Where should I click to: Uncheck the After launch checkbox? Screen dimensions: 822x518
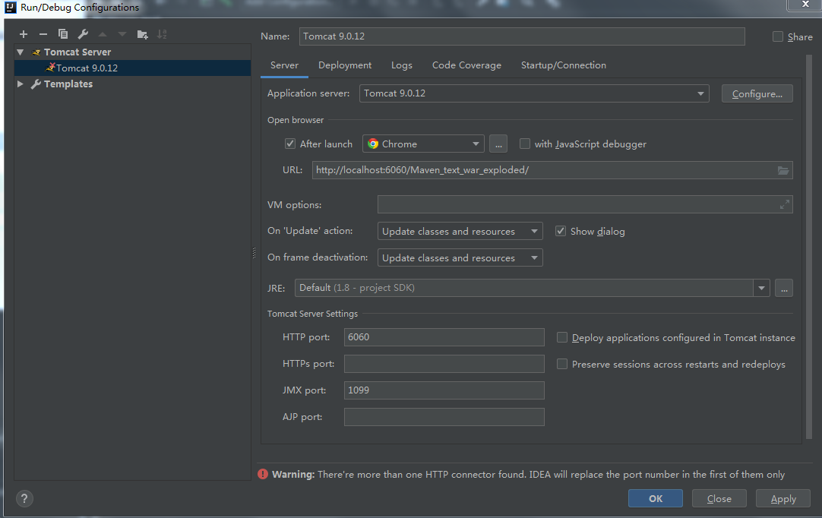point(290,144)
